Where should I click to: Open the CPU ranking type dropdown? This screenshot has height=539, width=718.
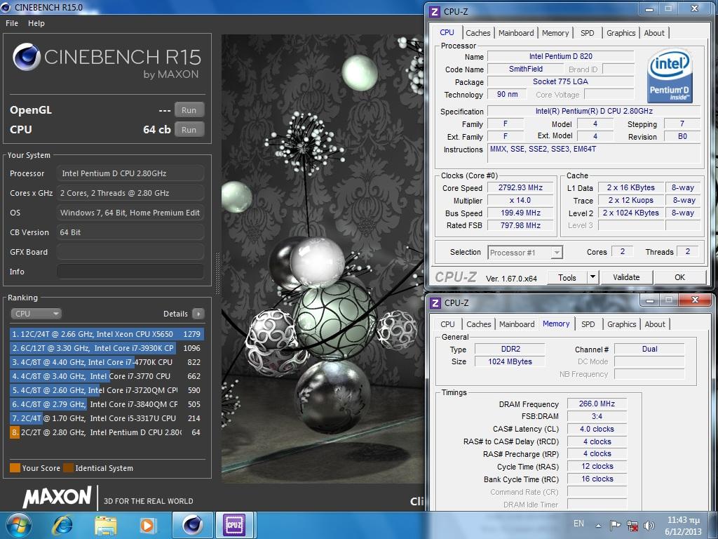coord(36,314)
